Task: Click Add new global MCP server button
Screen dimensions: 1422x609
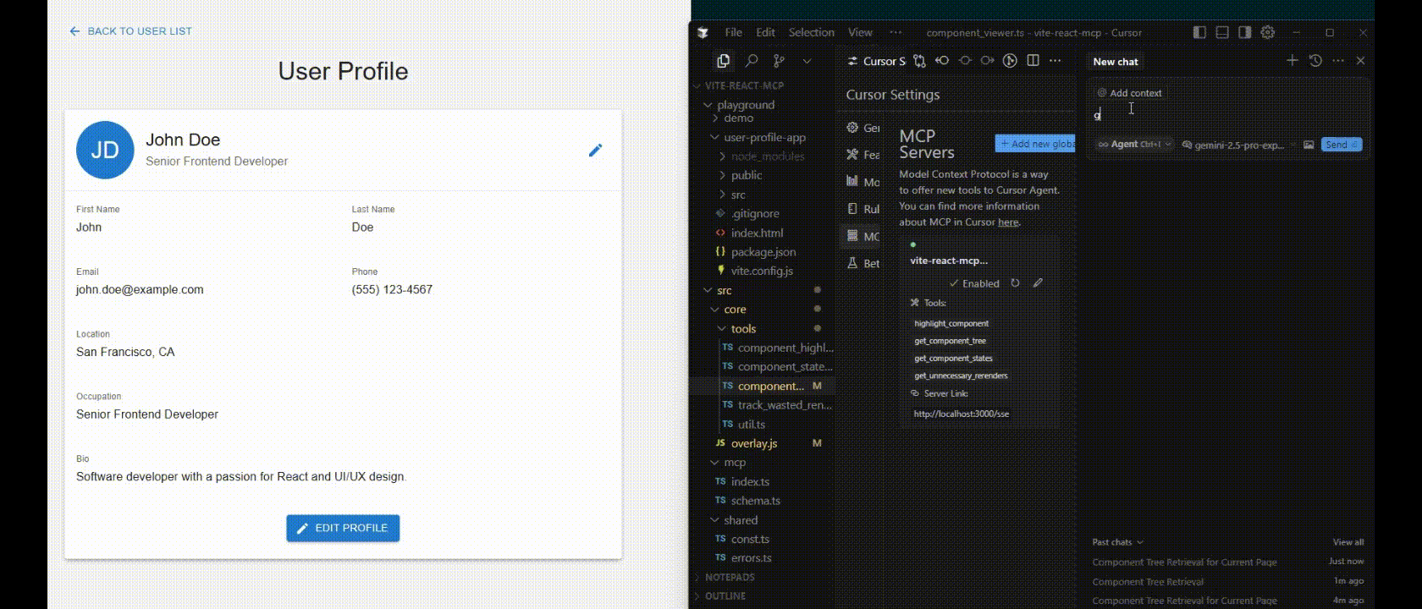Action: [1035, 144]
